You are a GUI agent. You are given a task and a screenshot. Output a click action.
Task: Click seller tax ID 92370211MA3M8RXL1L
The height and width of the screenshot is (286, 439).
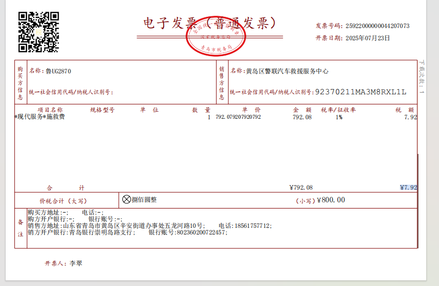point(360,92)
